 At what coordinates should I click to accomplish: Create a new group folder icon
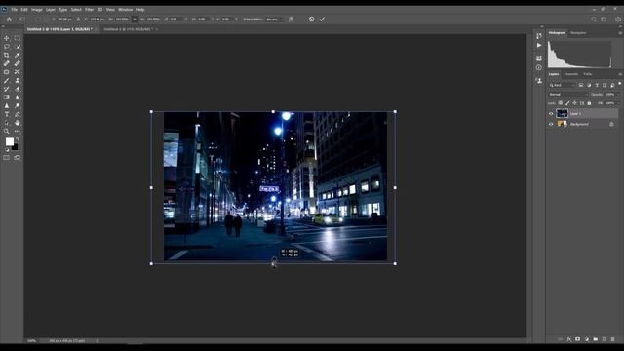coord(596,339)
